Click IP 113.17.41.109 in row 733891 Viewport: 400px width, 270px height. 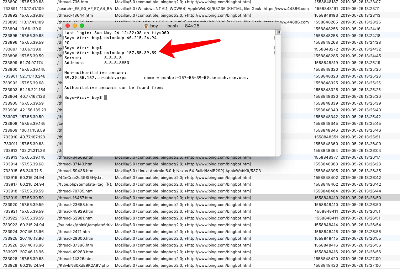pyautogui.click(x=32, y=9)
